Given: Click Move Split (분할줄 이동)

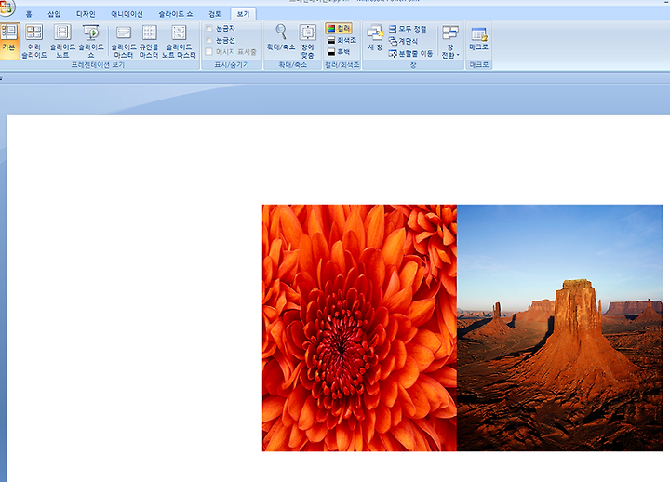Looking at the screenshot, I should click(x=410, y=53).
